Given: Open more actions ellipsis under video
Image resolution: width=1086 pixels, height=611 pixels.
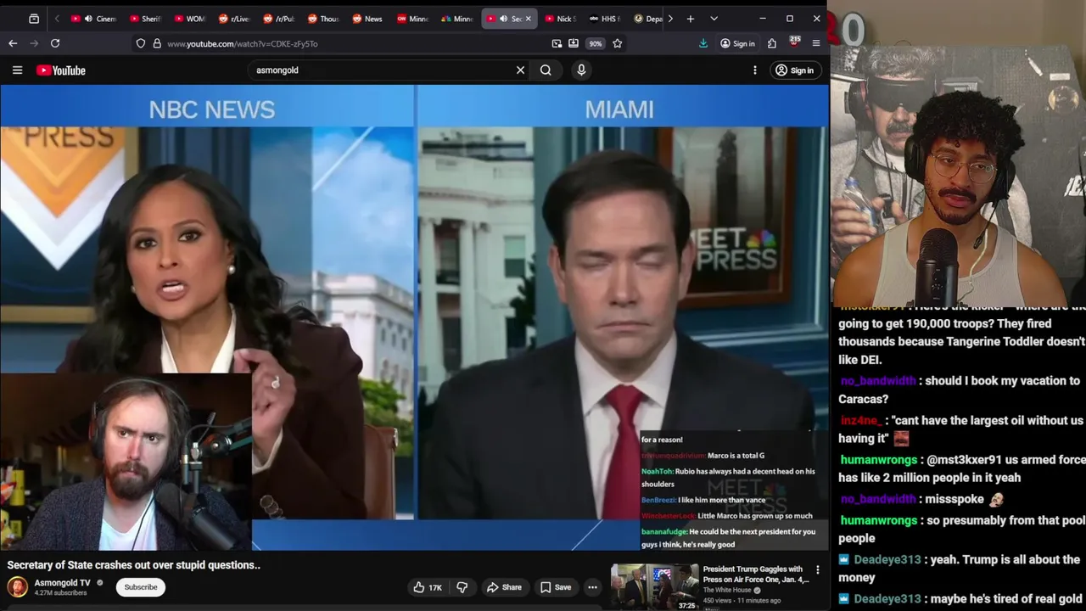Looking at the screenshot, I should tap(592, 587).
